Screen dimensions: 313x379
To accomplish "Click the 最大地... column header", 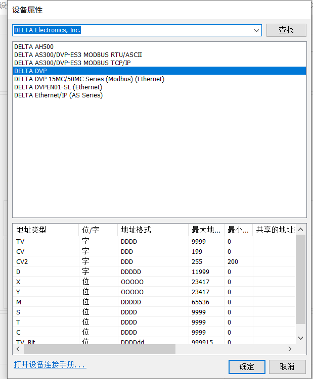I will point(206,230).
